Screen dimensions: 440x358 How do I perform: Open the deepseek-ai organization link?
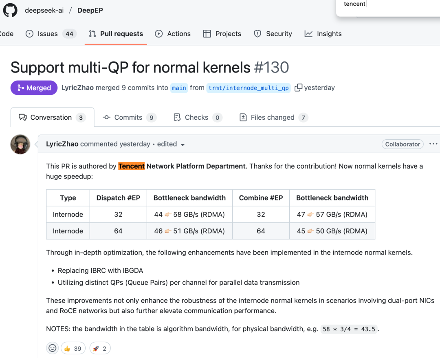click(44, 10)
